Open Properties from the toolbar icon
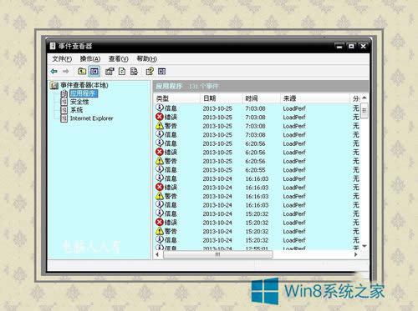The width and height of the screenshot is (418, 311). pos(110,71)
